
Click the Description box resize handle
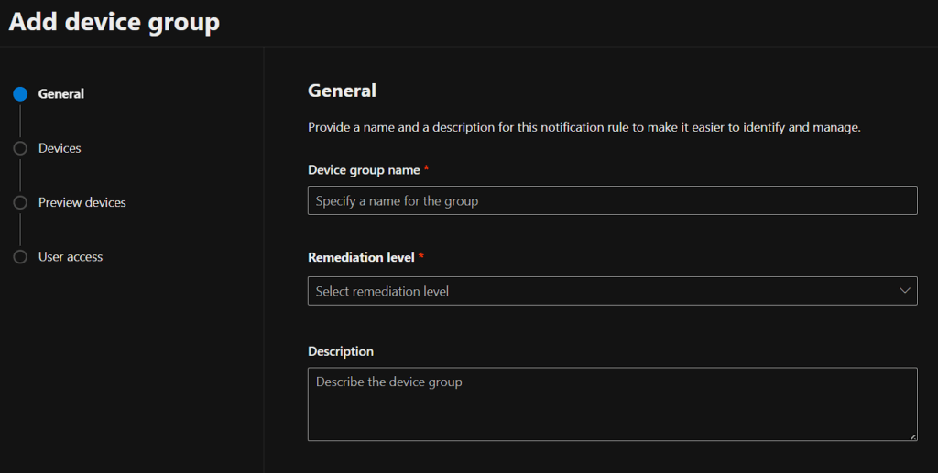[x=911, y=435]
